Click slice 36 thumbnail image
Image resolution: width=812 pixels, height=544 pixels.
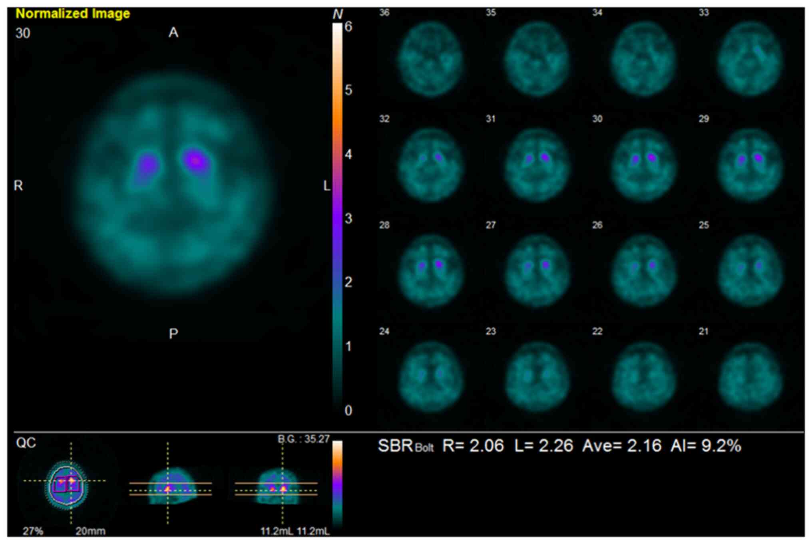[430, 59]
